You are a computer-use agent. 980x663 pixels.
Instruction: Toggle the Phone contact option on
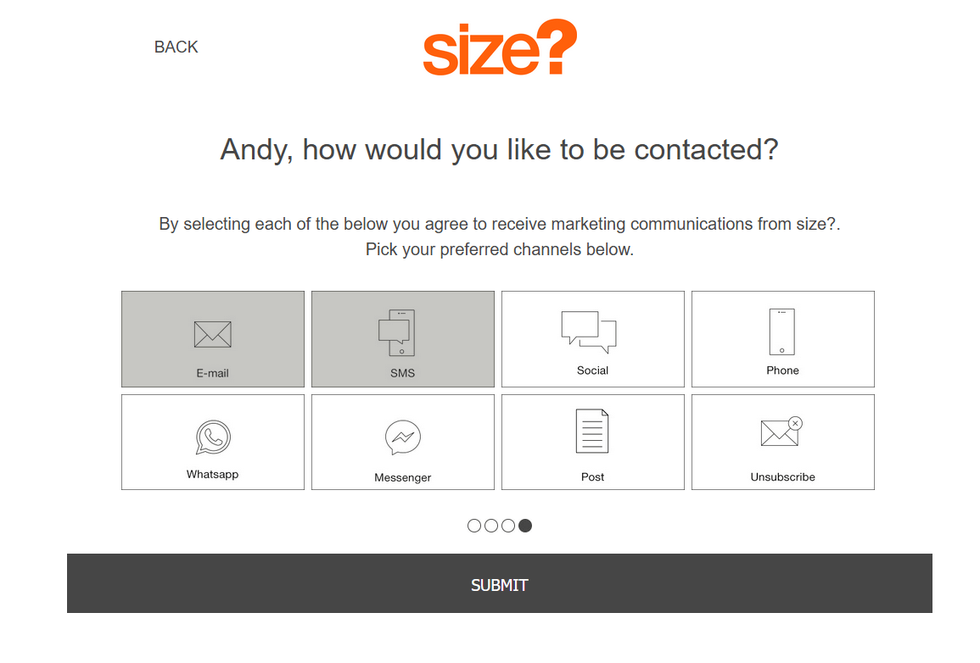coord(782,338)
